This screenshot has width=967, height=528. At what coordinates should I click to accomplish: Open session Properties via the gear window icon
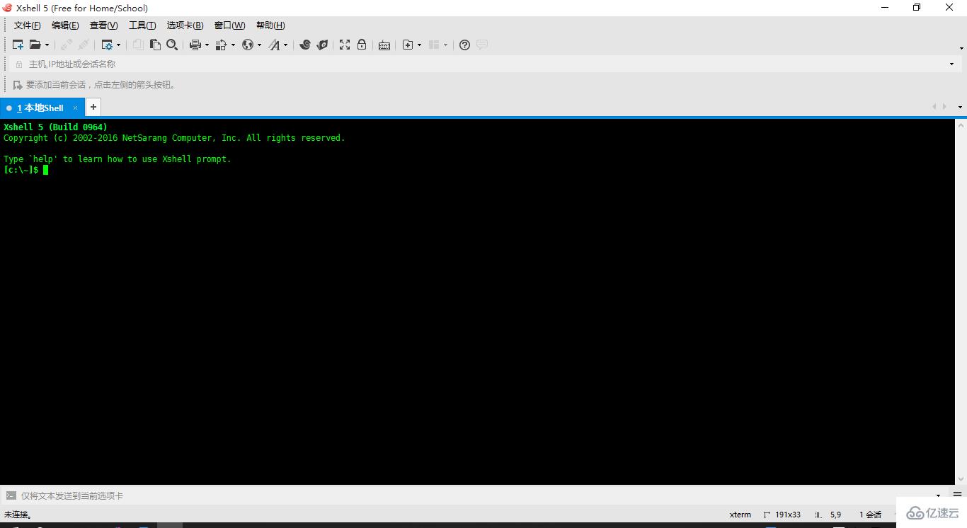click(107, 45)
